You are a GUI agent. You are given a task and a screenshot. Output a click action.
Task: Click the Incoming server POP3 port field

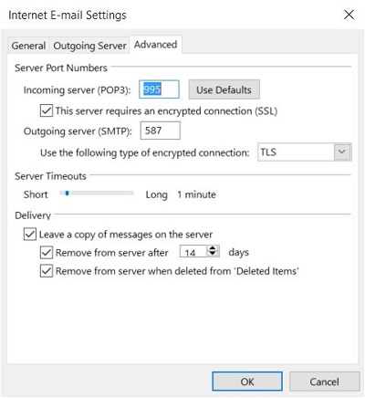pyautogui.click(x=159, y=89)
